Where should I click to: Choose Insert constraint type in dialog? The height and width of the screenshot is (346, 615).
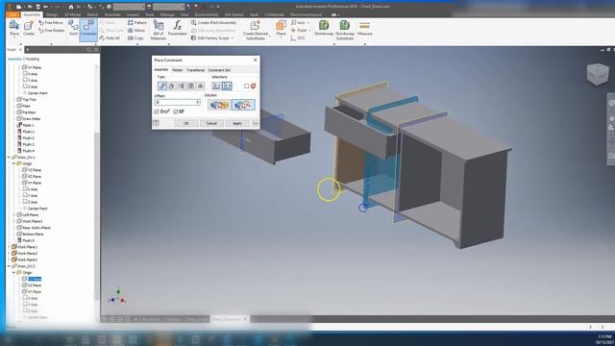pos(190,86)
